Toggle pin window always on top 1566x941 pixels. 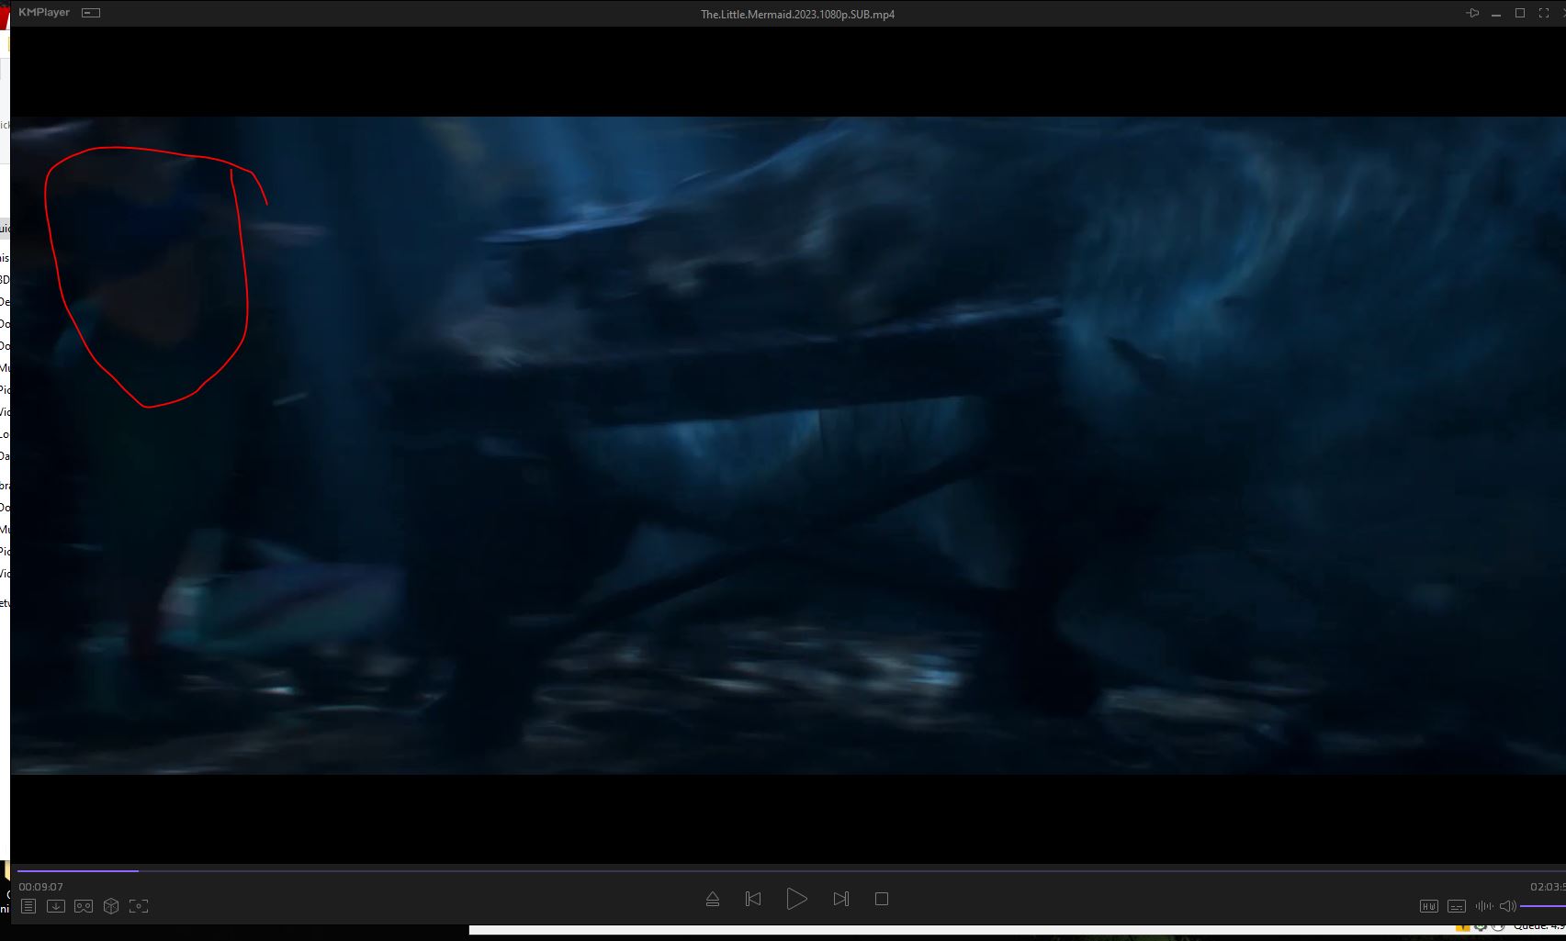(x=1472, y=13)
